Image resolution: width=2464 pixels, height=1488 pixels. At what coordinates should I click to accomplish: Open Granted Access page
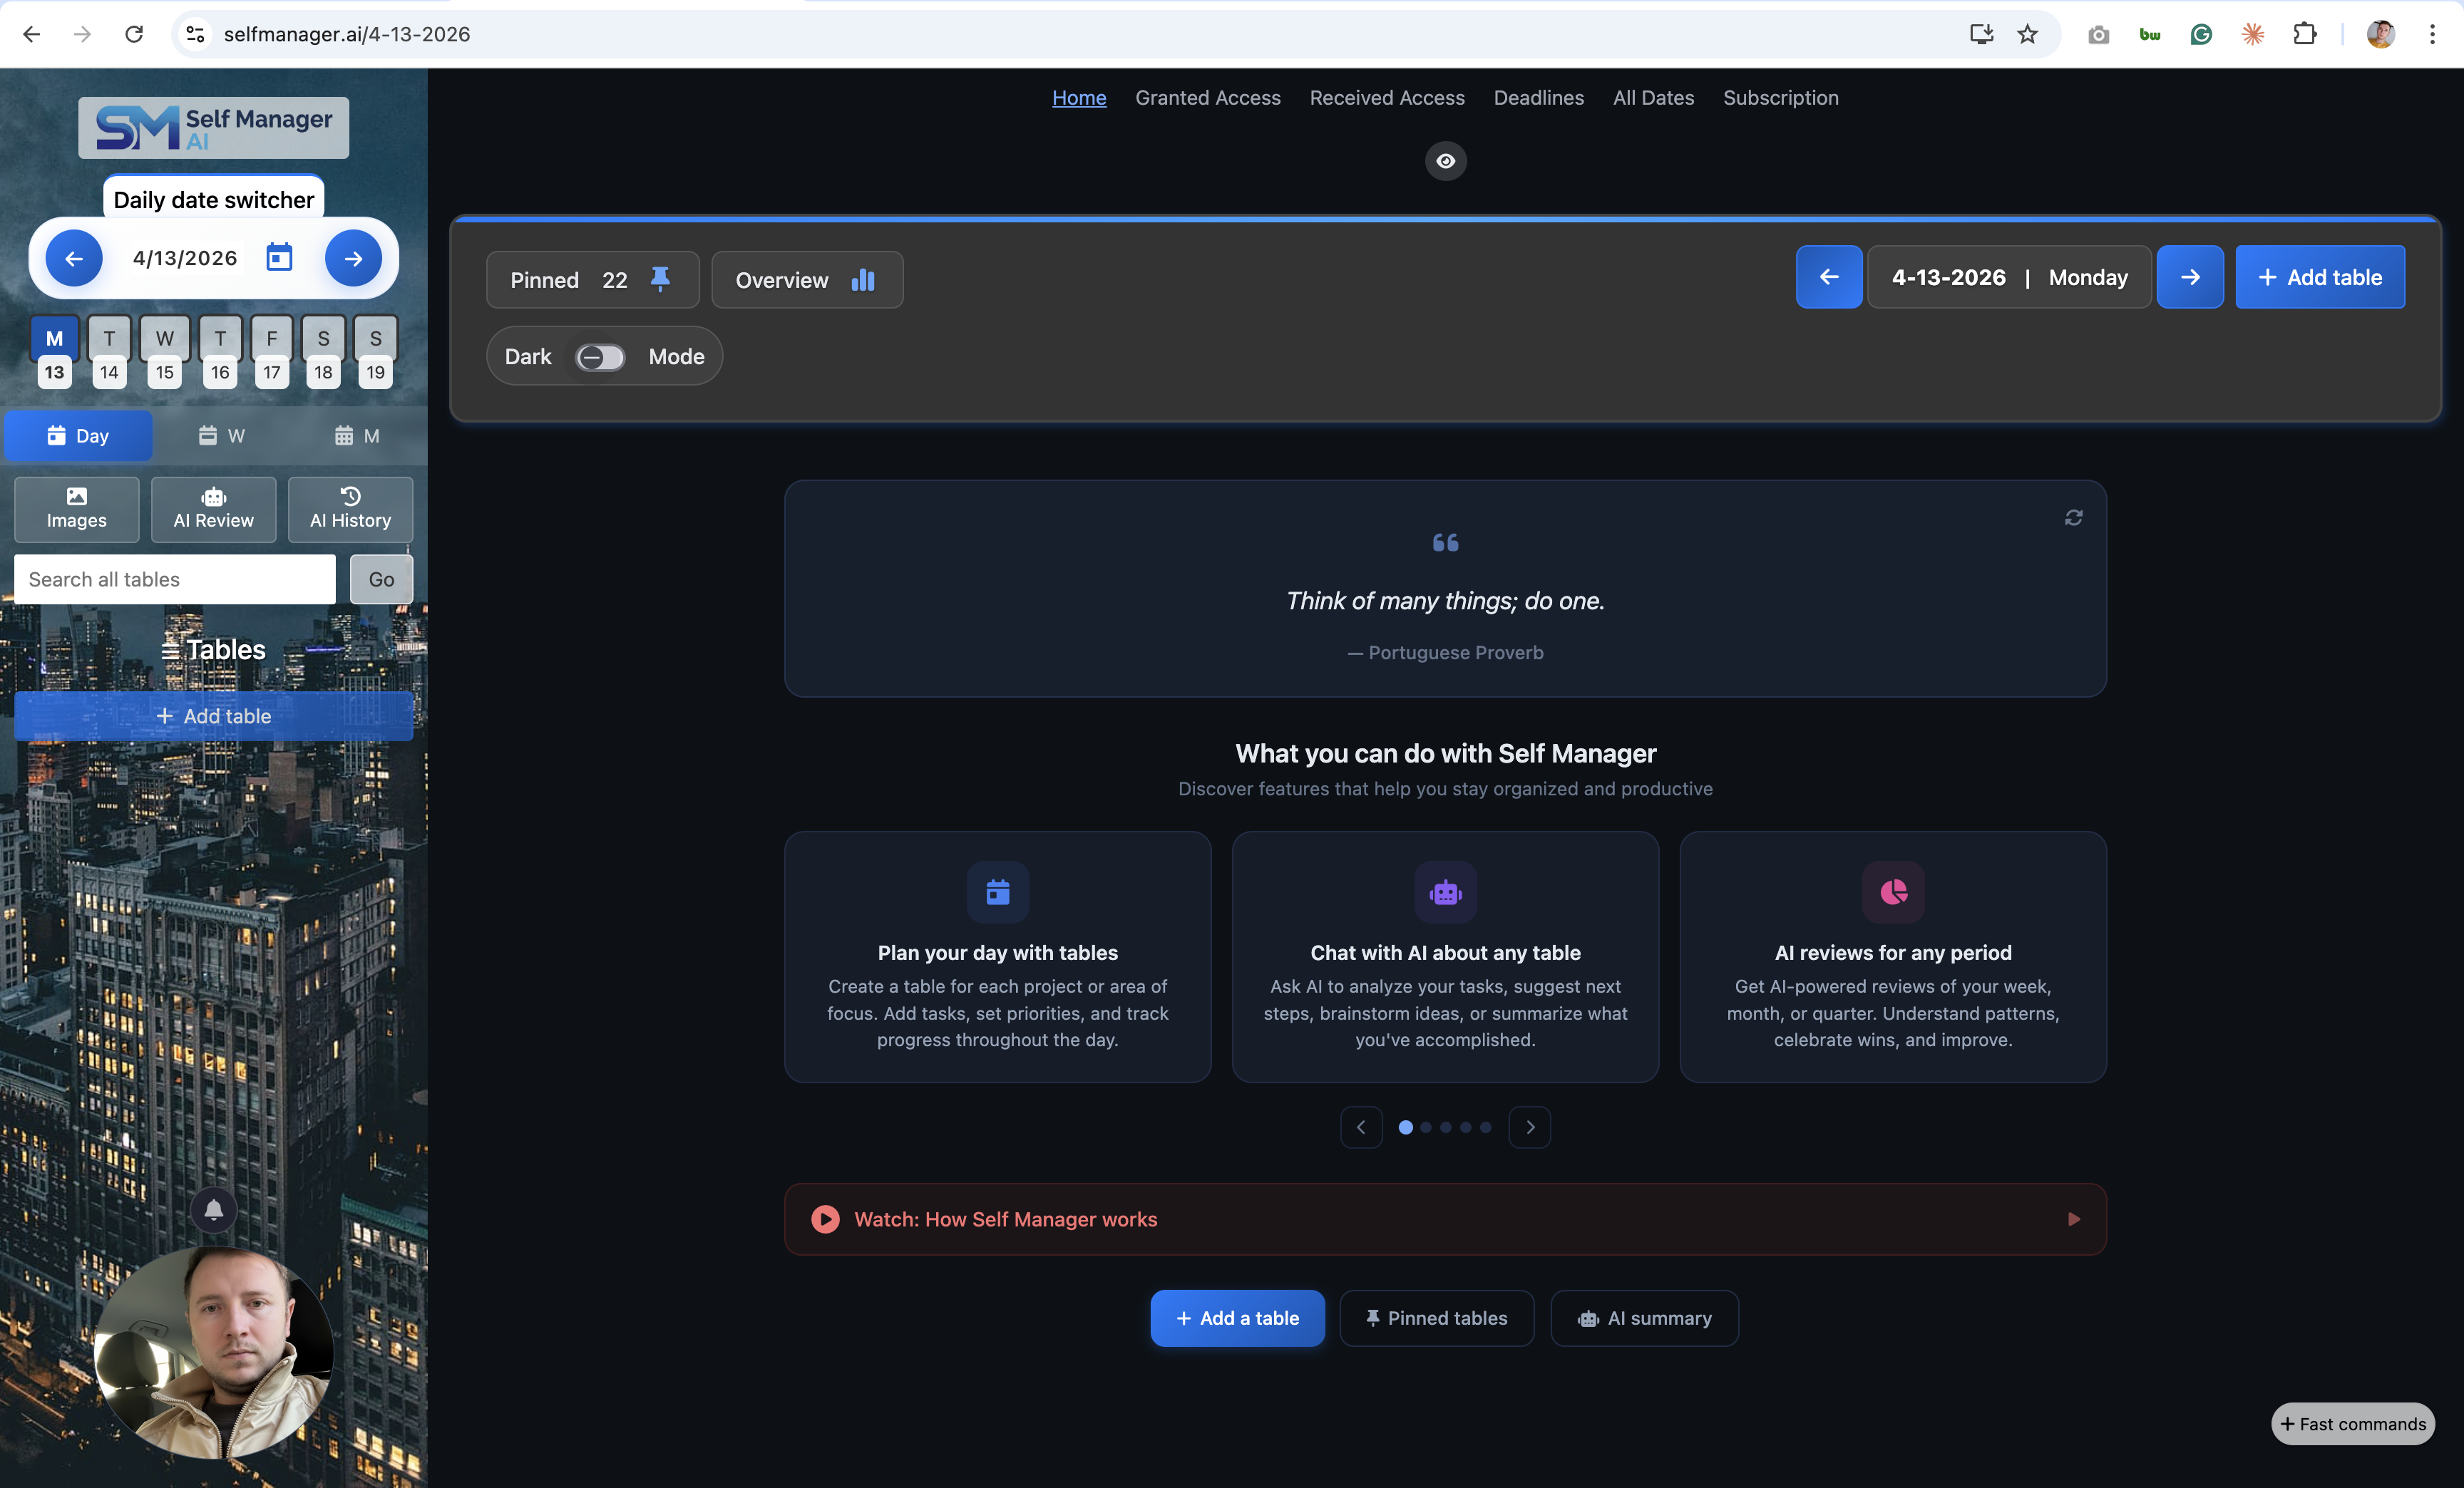1207,97
